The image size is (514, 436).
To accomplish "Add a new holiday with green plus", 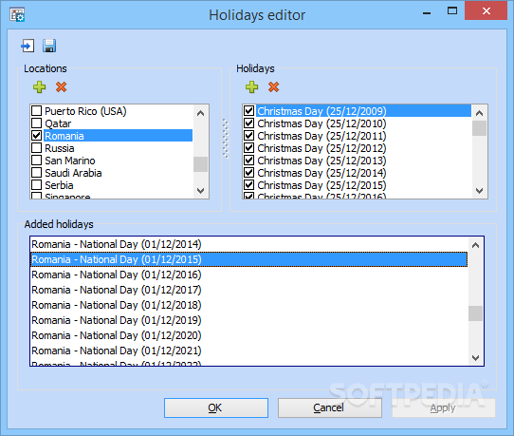I will click(x=251, y=87).
